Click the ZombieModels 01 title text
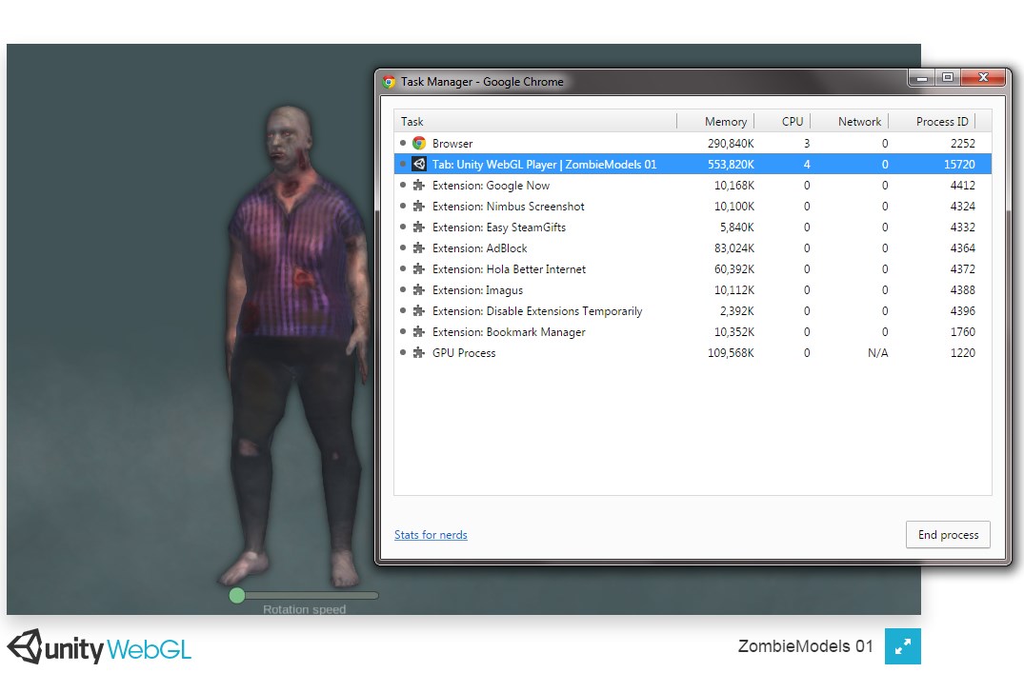The width and height of the screenshot is (1024, 673). pos(805,646)
